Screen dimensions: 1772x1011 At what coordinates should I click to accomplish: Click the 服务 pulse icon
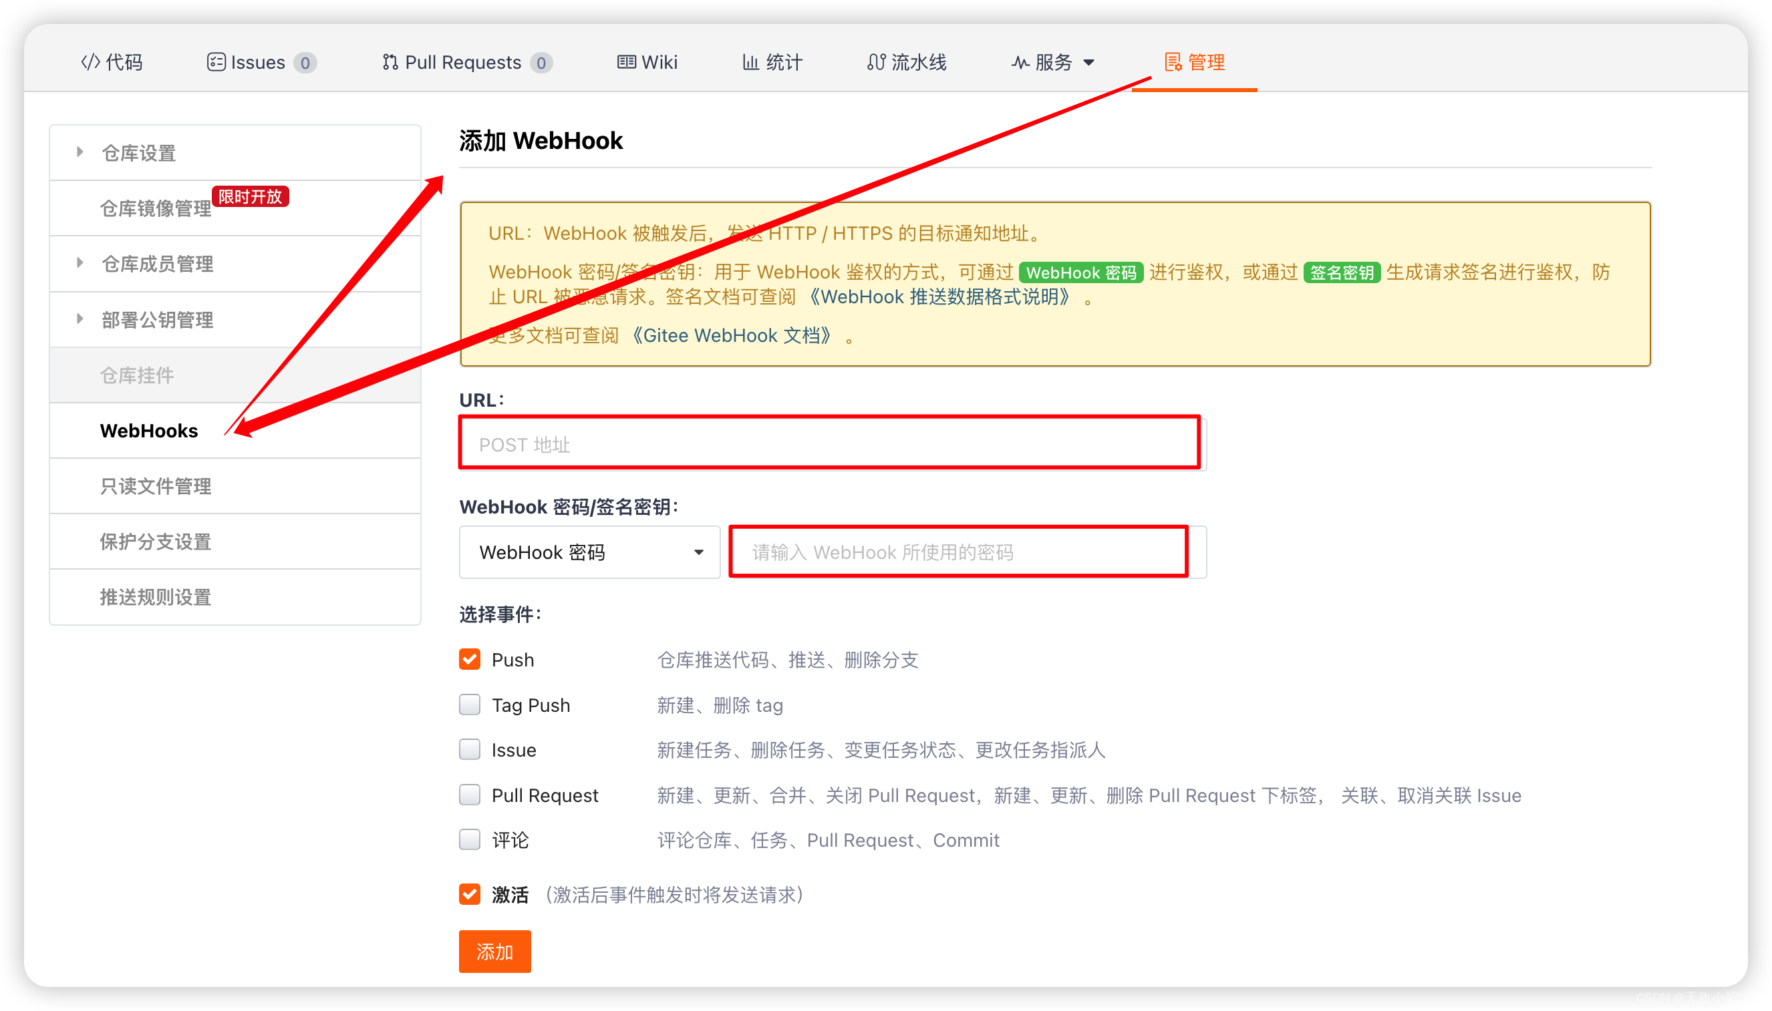tap(1020, 62)
